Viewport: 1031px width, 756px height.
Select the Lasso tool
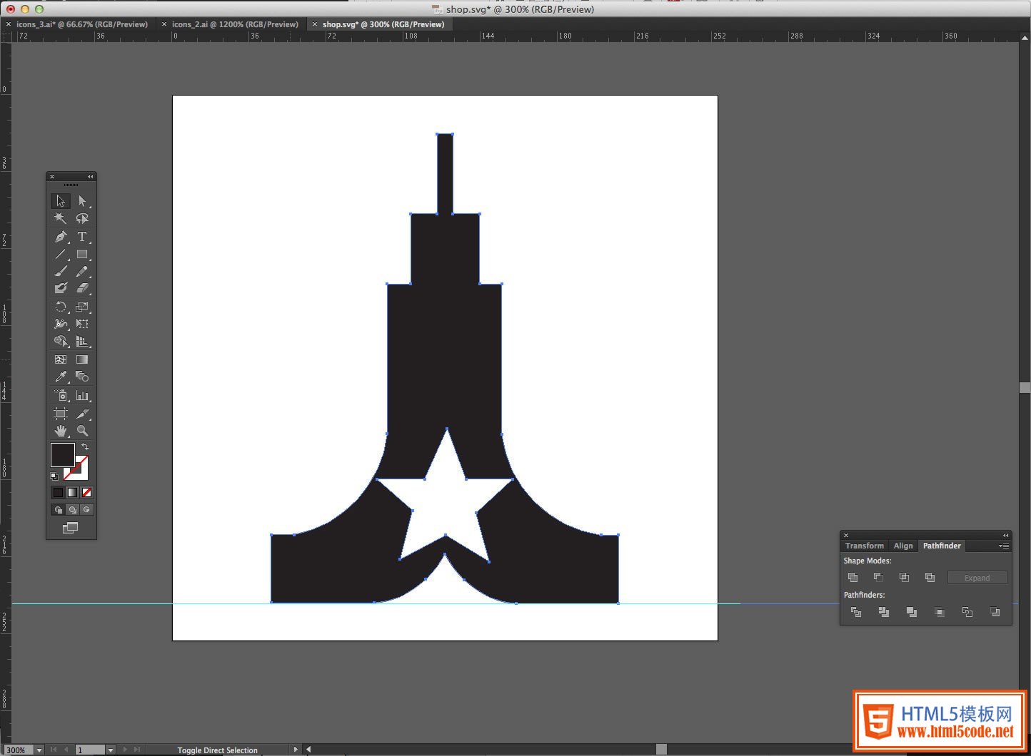(82, 218)
